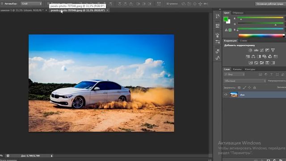Add a Curves adjustment layer
286x161 pixels.
coord(262,50)
